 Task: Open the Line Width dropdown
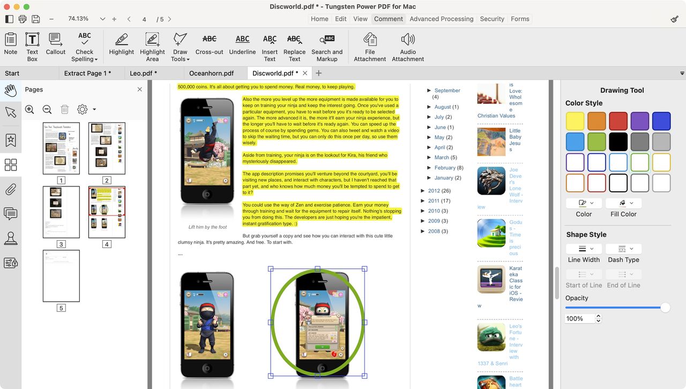pyautogui.click(x=584, y=249)
